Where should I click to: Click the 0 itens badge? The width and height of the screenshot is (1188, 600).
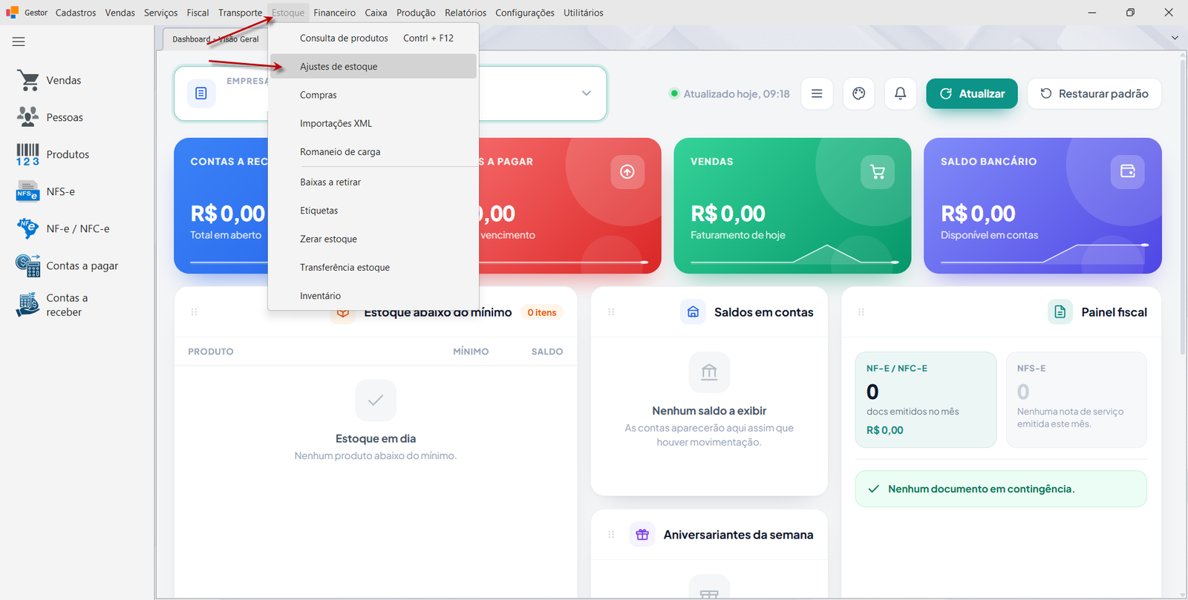542,312
